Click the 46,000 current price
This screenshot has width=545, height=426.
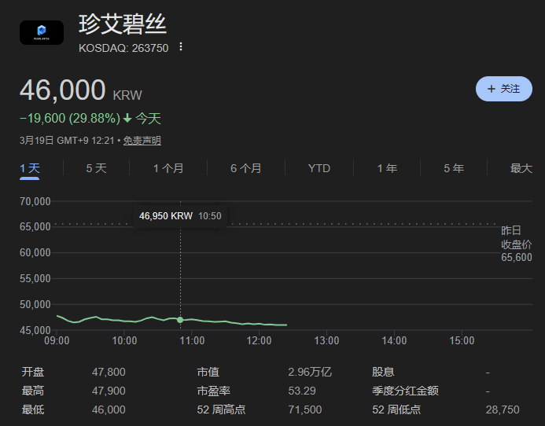tap(63, 90)
